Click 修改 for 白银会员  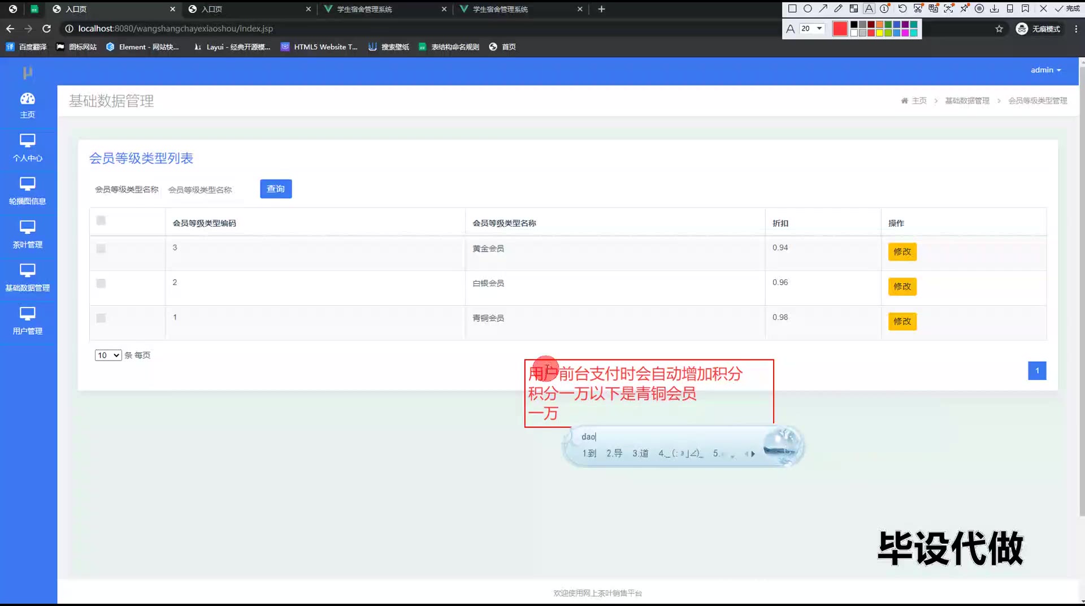(x=902, y=287)
